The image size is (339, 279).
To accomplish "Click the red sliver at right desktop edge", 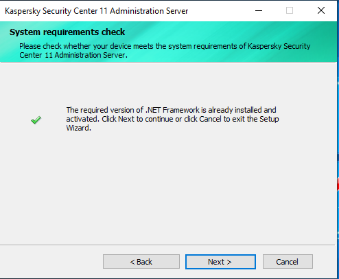I will tap(338, 185).
